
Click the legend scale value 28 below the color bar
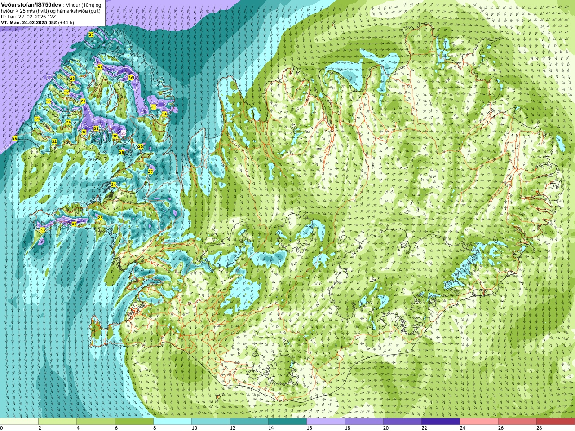tap(540, 428)
